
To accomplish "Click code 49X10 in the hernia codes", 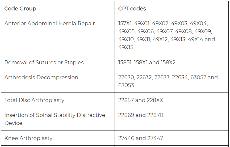I will (x=126, y=39).
